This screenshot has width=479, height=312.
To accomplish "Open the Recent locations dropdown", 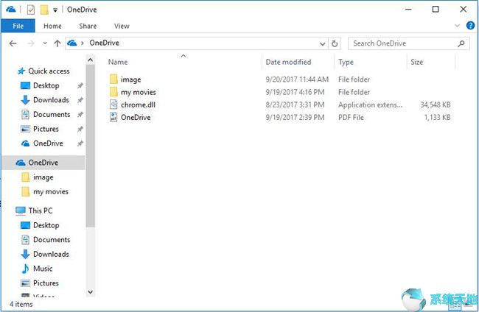I will (x=45, y=43).
